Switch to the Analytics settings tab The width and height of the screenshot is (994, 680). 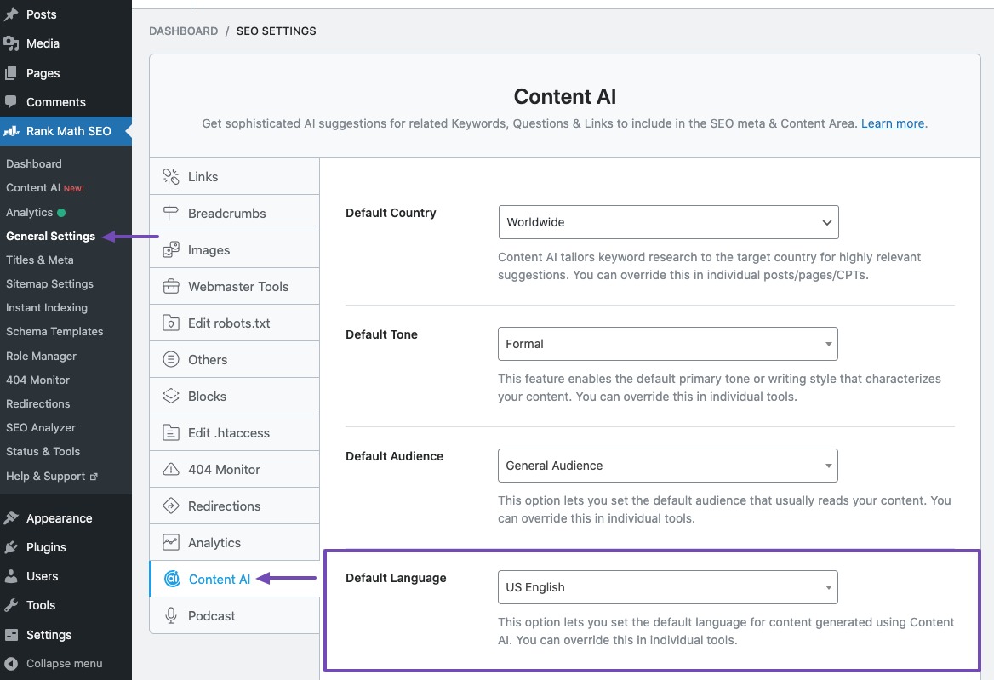click(214, 543)
